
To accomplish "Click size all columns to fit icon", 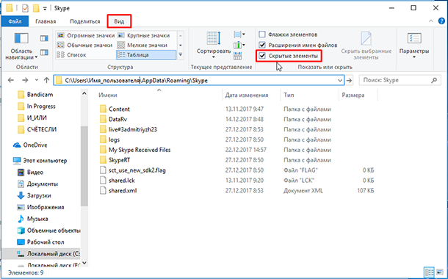I will pyautogui.click(x=237, y=56).
